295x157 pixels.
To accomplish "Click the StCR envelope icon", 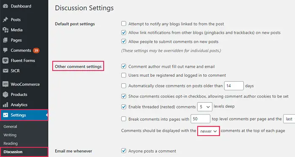I will pos(5,71).
